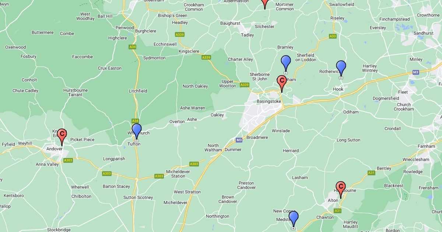The width and height of the screenshot is (442, 232).
Task: Select the blue marker at Whitchurch
Action: point(137,131)
